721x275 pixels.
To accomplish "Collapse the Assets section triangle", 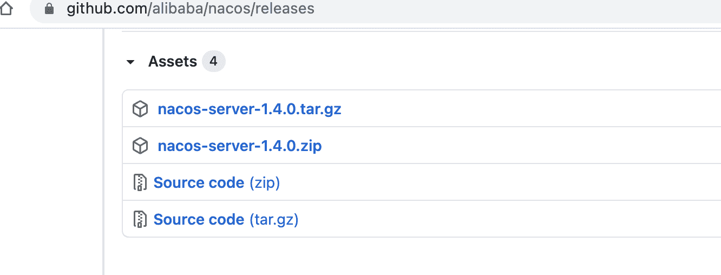I will point(130,62).
